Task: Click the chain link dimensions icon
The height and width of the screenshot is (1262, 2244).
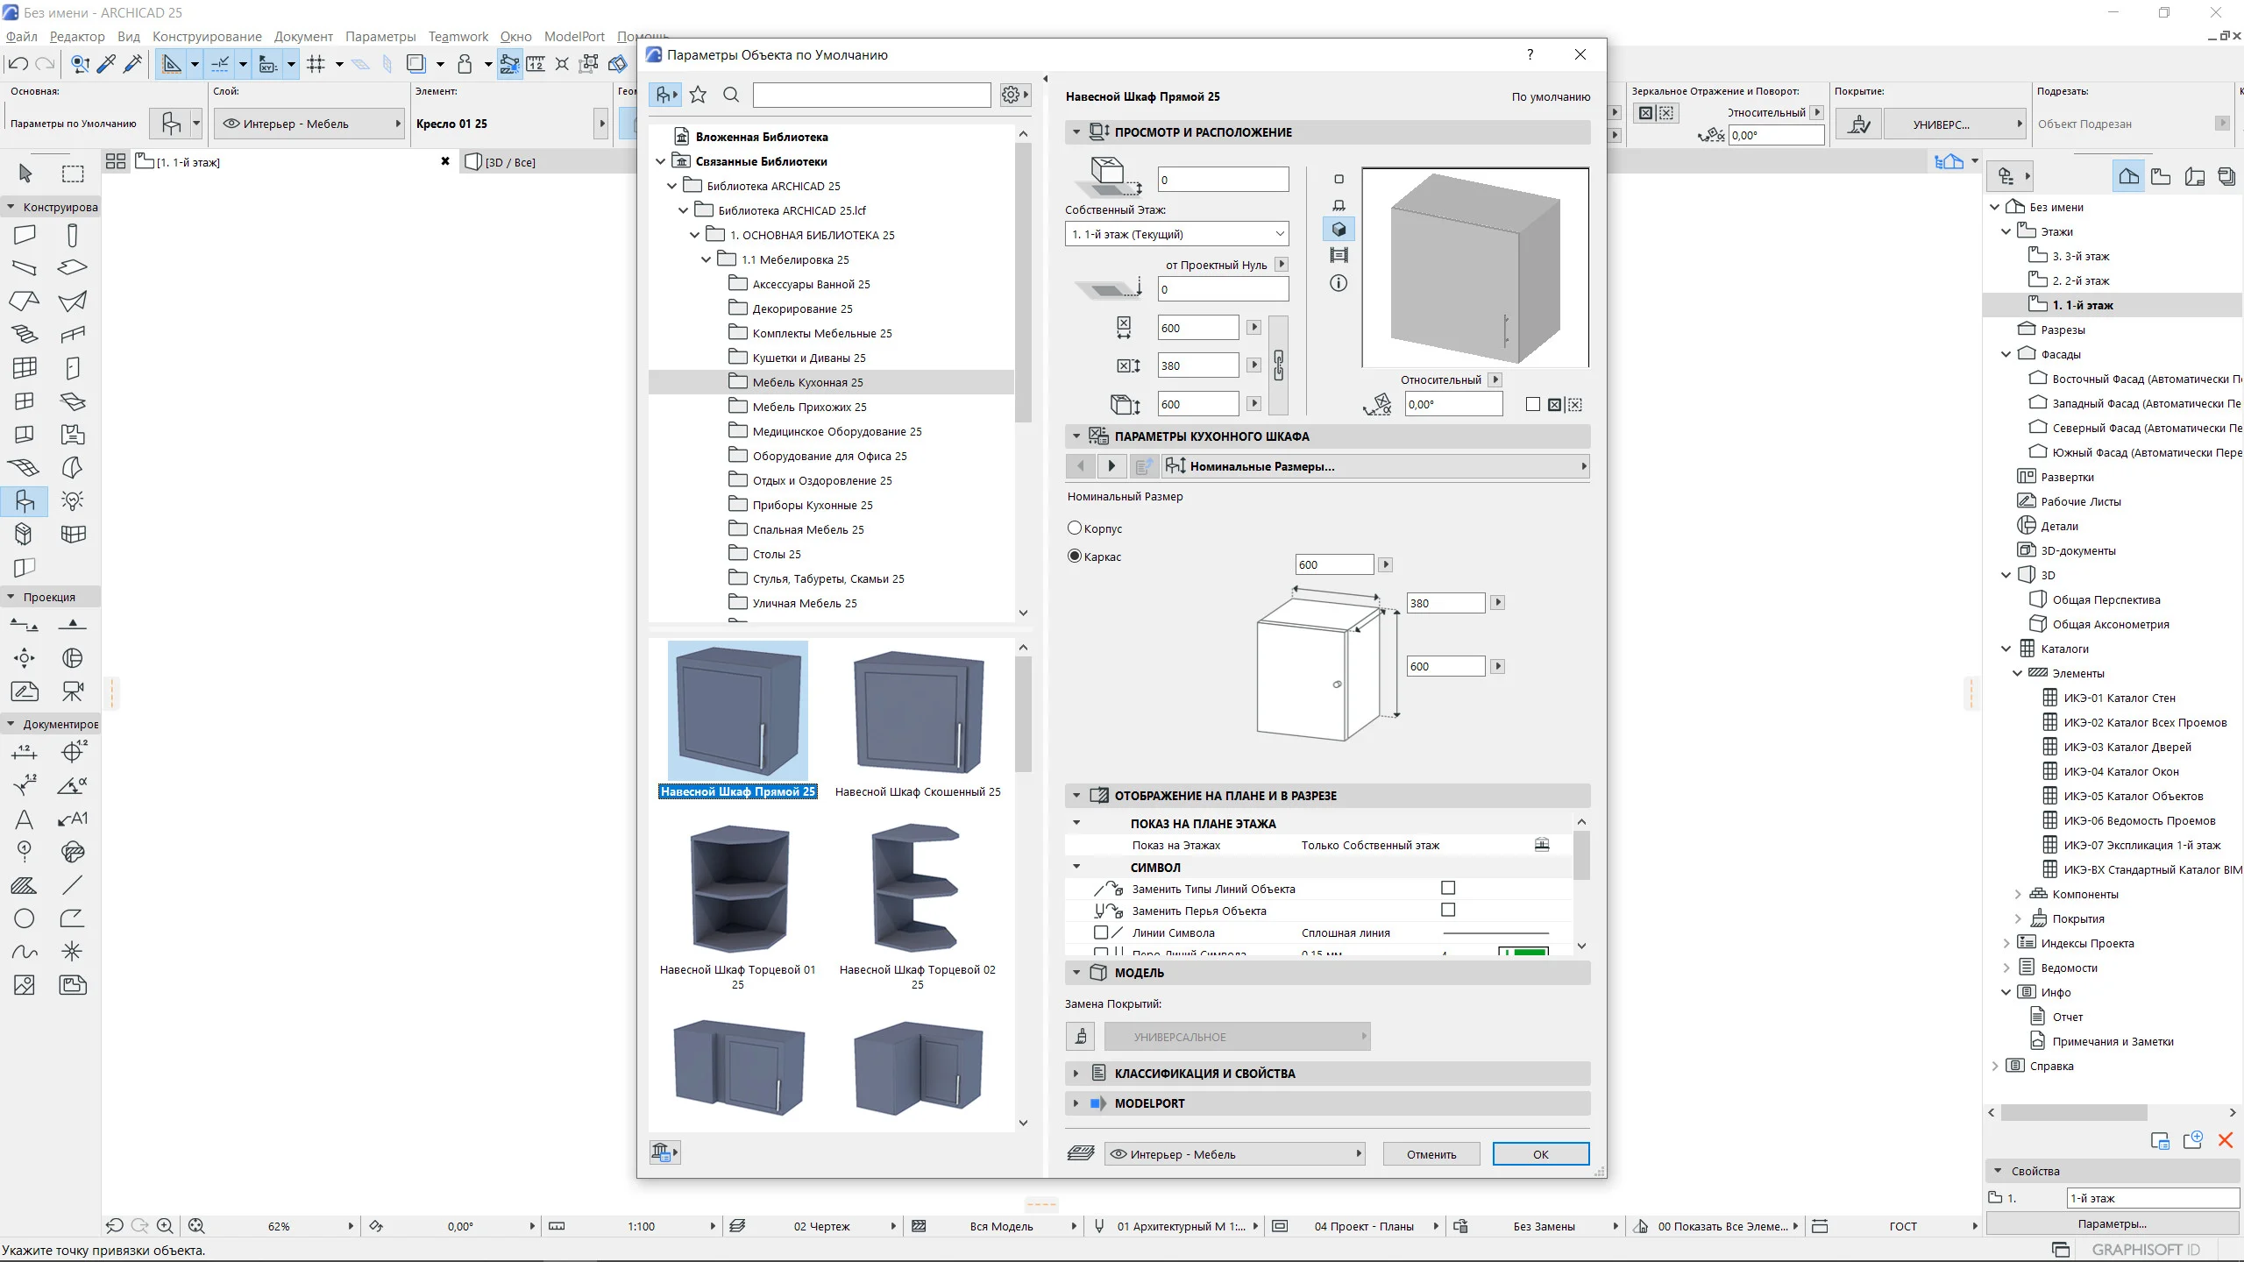Action: point(1279,365)
